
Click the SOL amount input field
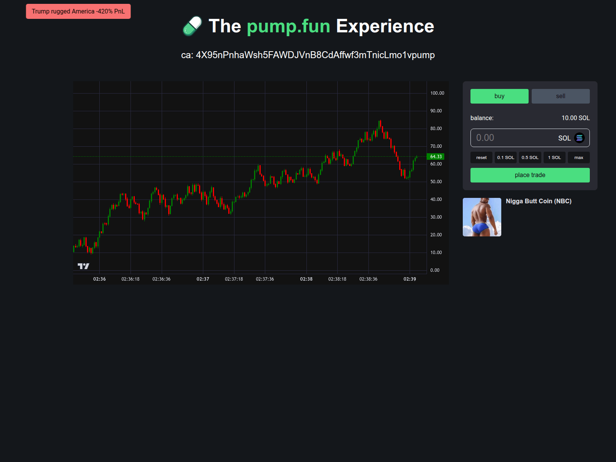point(530,138)
